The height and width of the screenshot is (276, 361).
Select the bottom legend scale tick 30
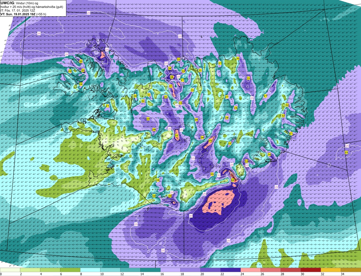pos(302,274)
